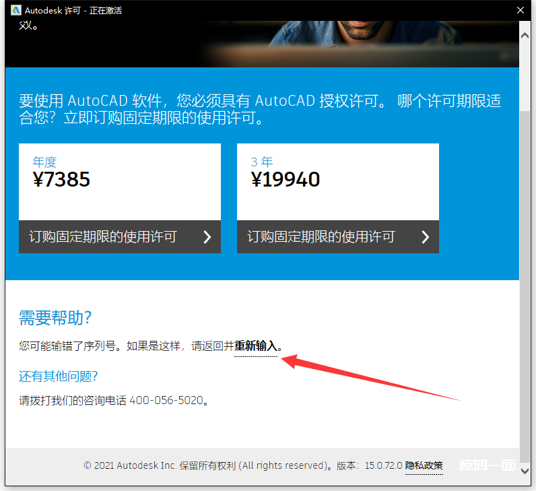The image size is (536, 491).
Task: Order the annual ¥7385 fixed-term license
Action: [x=120, y=236]
